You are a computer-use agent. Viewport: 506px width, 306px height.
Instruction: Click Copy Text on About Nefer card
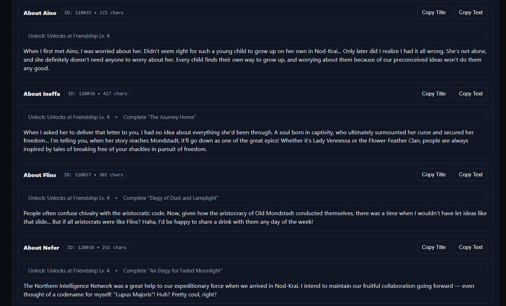(x=470, y=247)
